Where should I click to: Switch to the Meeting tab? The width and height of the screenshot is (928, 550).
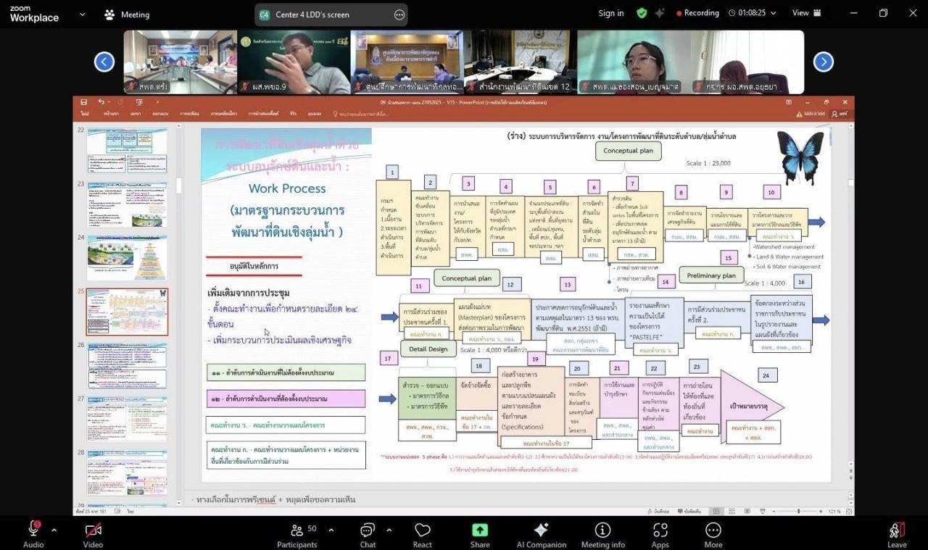pyautogui.click(x=127, y=14)
